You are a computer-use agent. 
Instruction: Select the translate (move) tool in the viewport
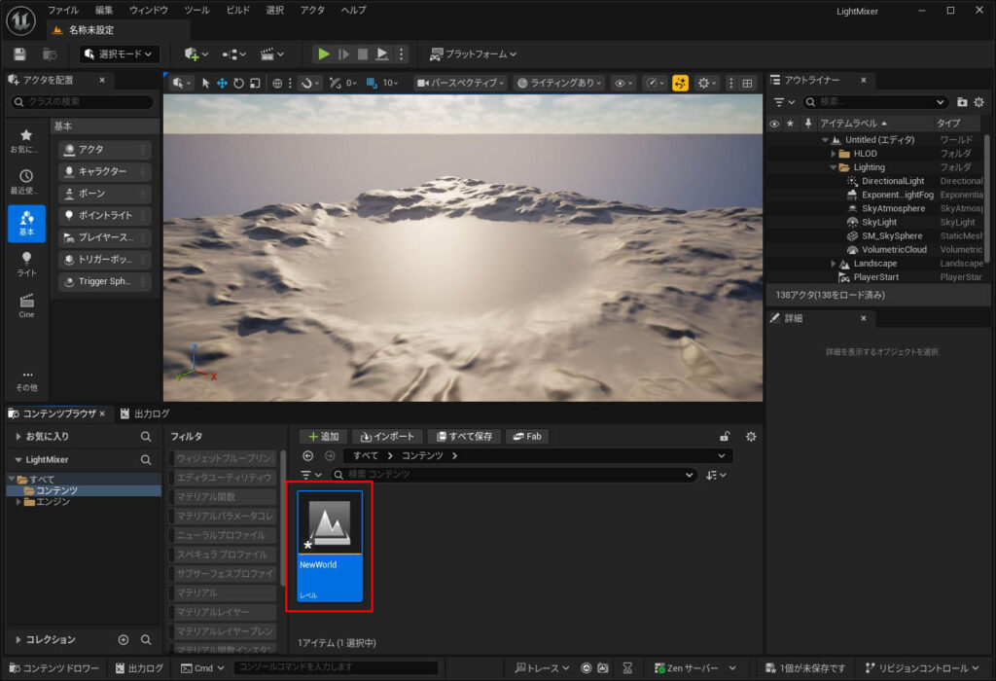pyautogui.click(x=222, y=84)
